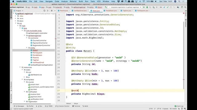Commit changes with the green checkmark icon
197x110 pixels.
click(x=167, y=7)
